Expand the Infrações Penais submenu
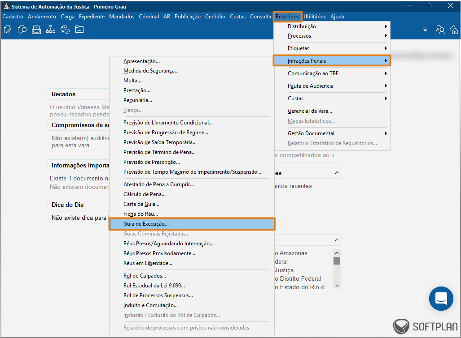Image resolution: width=461 pixels, height=338 pixels. (x=332, y=61)
